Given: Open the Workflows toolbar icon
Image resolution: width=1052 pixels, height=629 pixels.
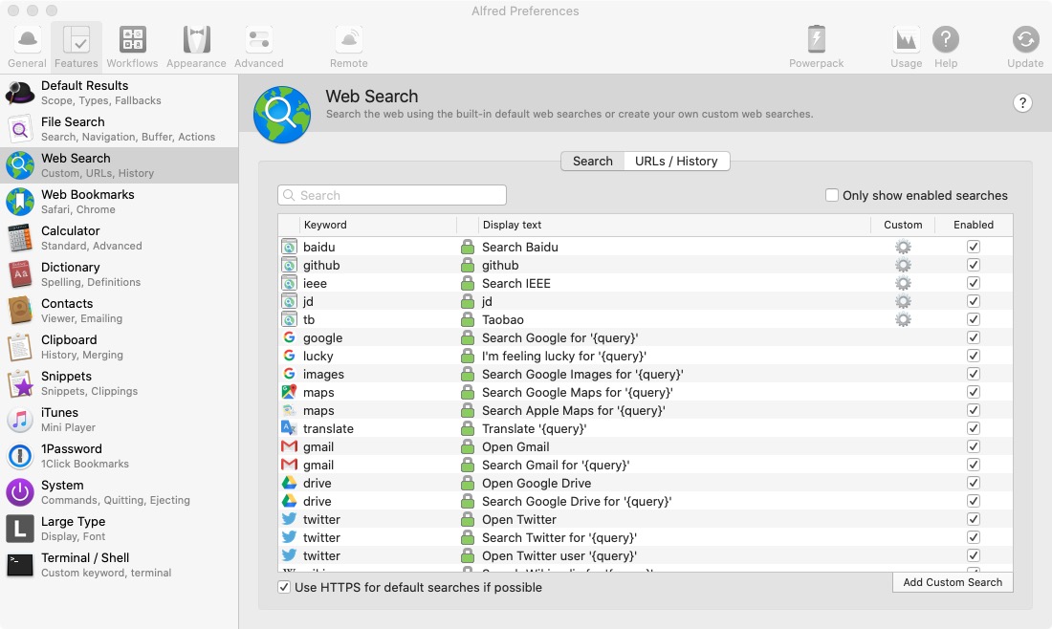Looking at the screenshot, I should 132,47.
